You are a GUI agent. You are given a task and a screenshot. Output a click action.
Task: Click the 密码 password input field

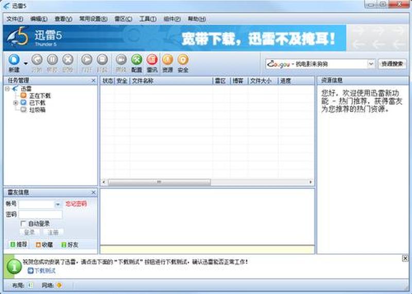click(41, 214)
